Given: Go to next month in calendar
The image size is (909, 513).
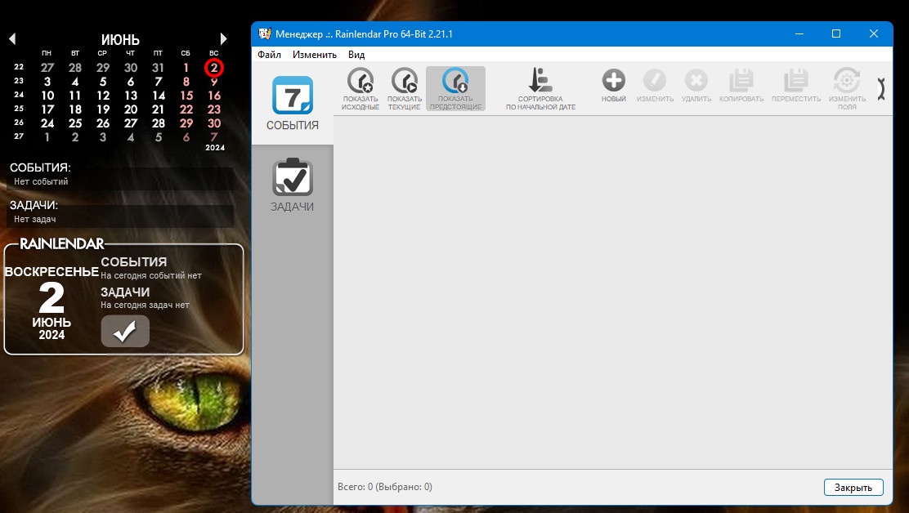Looking at the screenshot, I should (223, 38).
